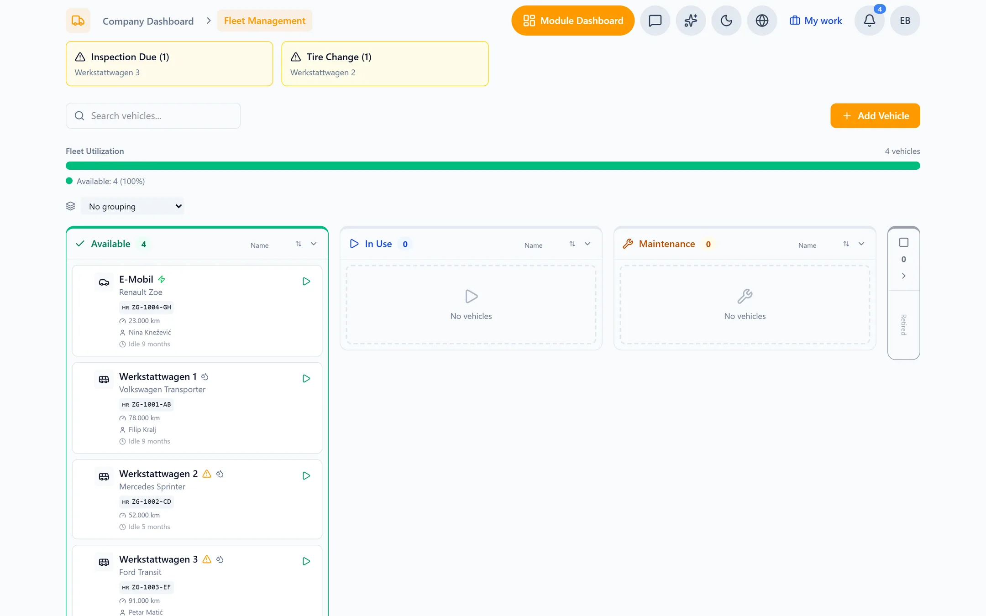This screenshot has width=986, height=616.
Task: Start using E-Mobil via play icon
Action: [x=306, y=282]
